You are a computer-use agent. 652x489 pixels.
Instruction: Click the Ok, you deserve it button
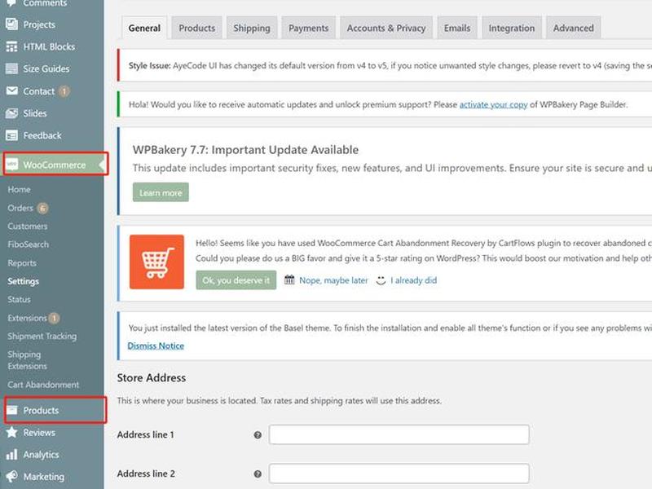point(236,280)
